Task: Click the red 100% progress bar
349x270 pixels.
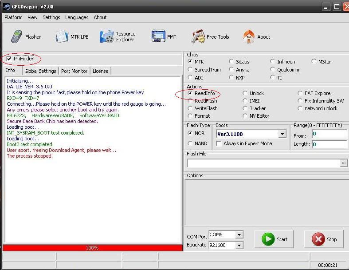Action: coord(92,248)
